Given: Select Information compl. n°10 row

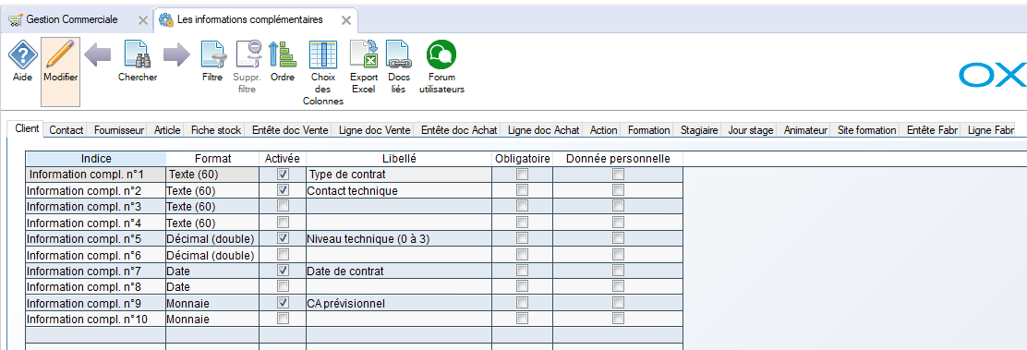Looking at the screenshot, I should (x=354, y=319).
